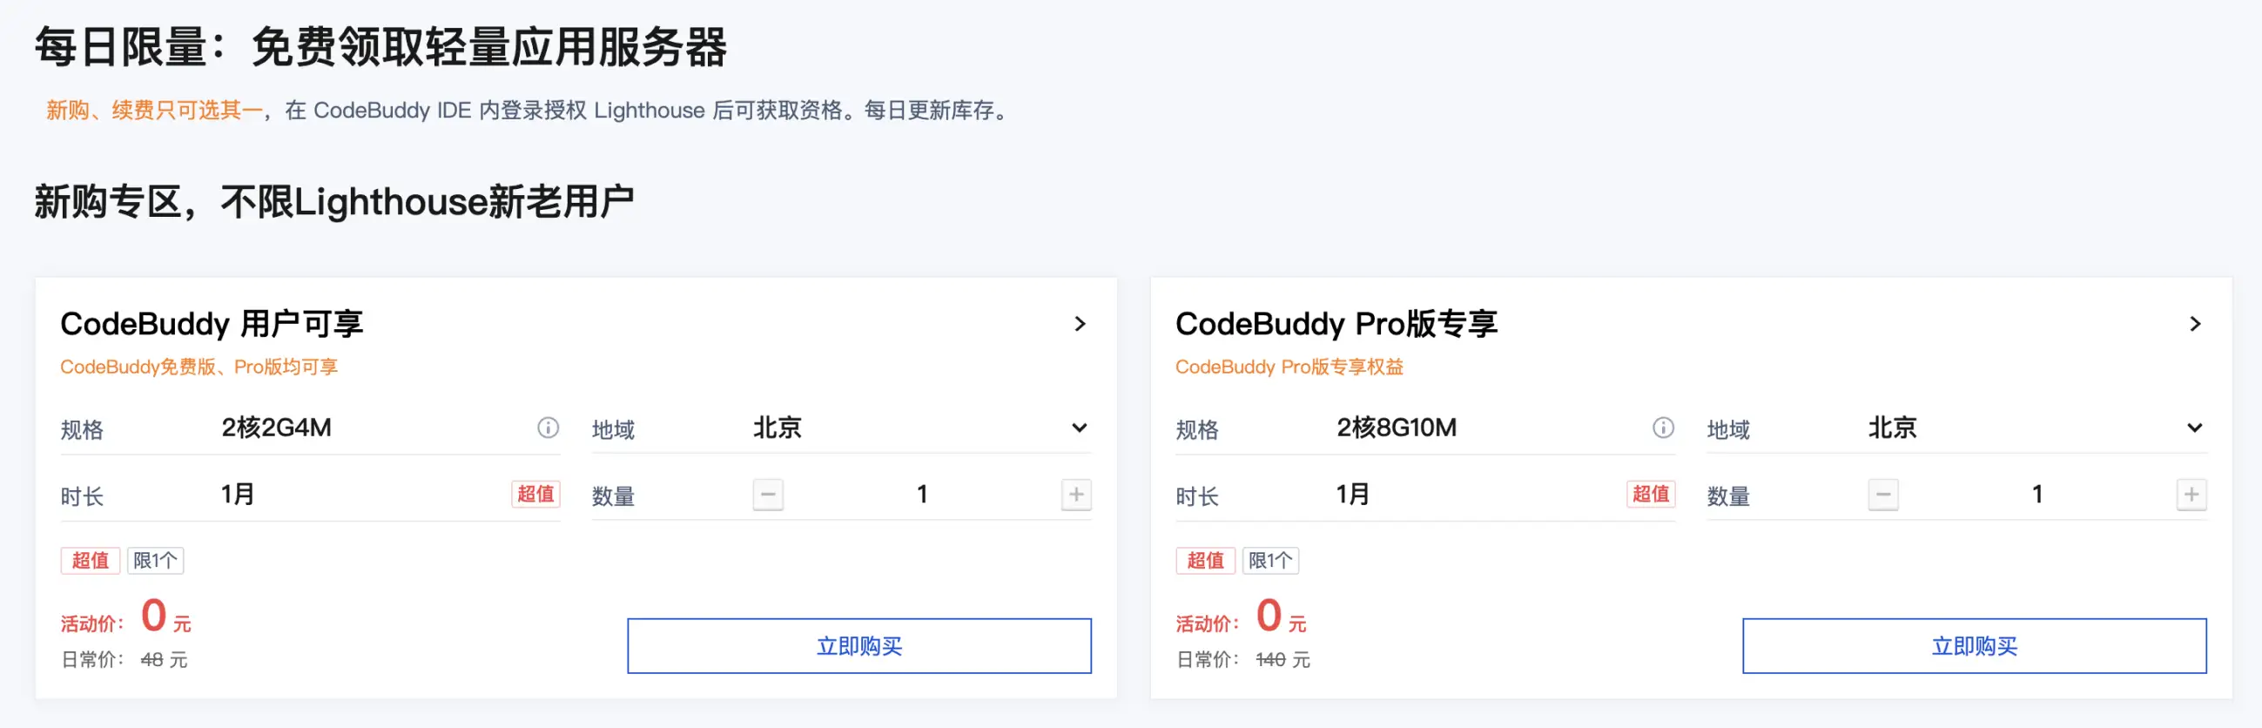Select the 1月 duration on the left card
The image size is (2262, 728).
tap(238, 493)
